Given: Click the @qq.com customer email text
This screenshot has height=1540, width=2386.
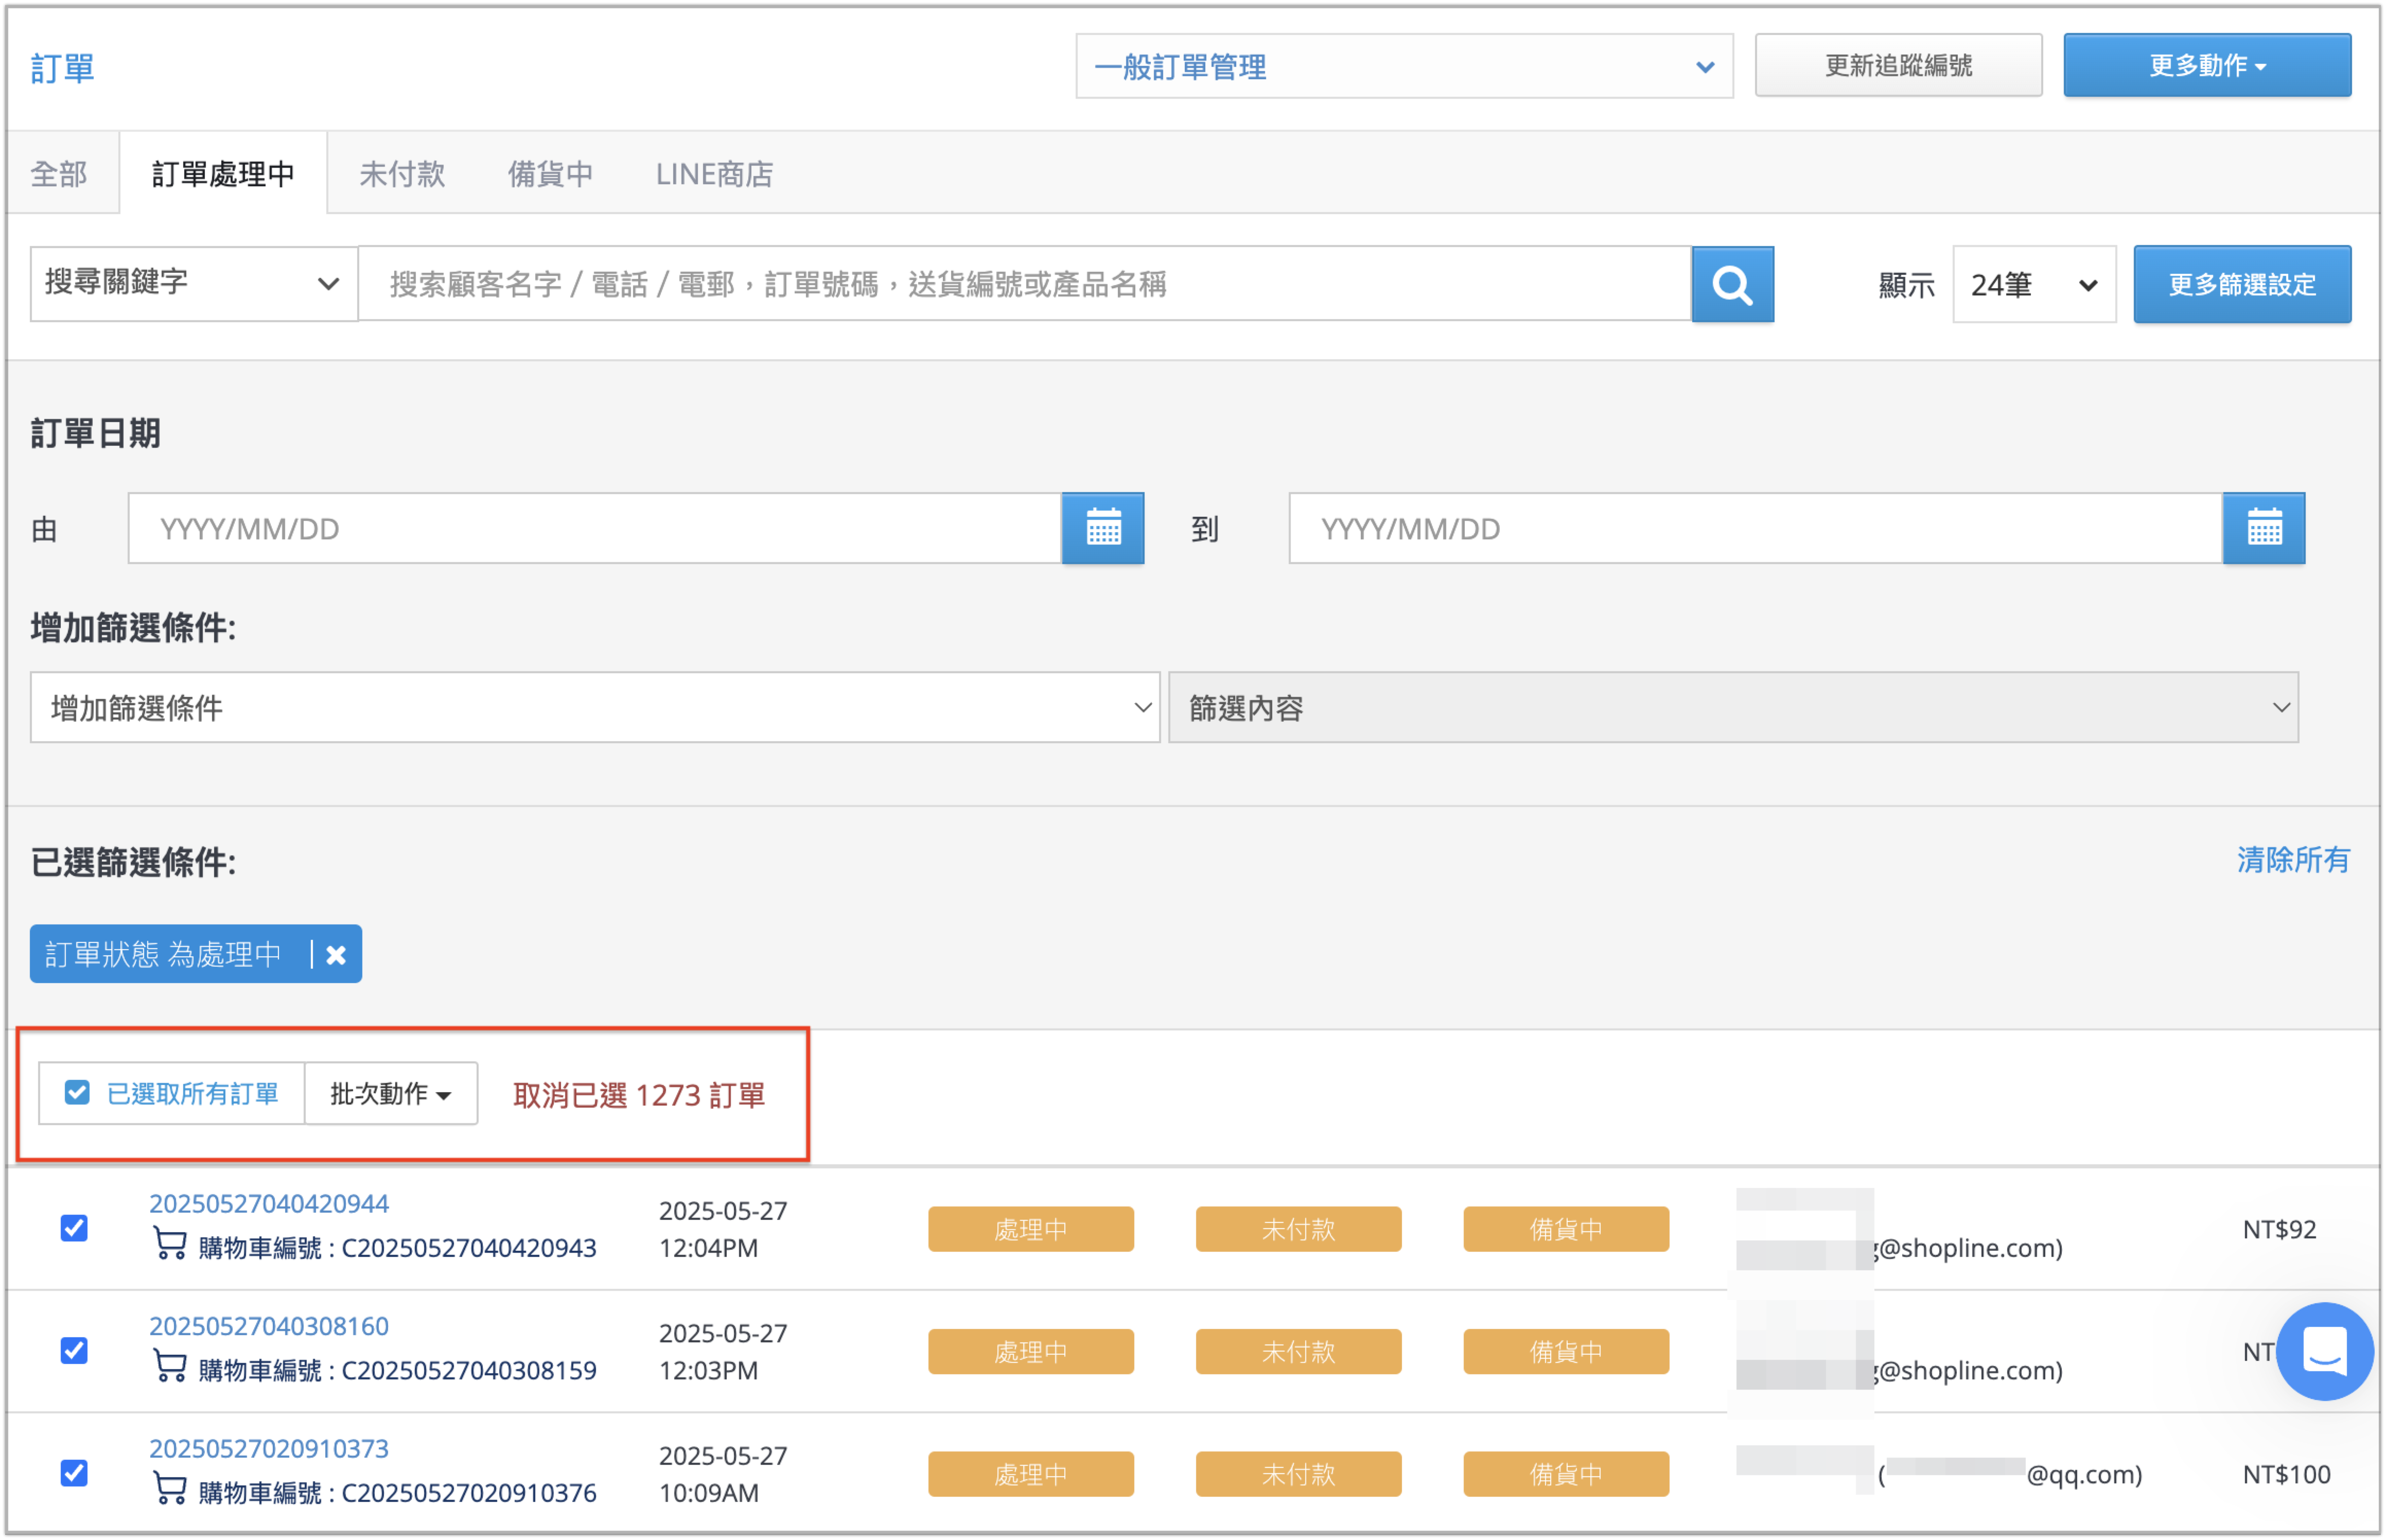Looking at the screenshot, I should tap(2083, 1475).
